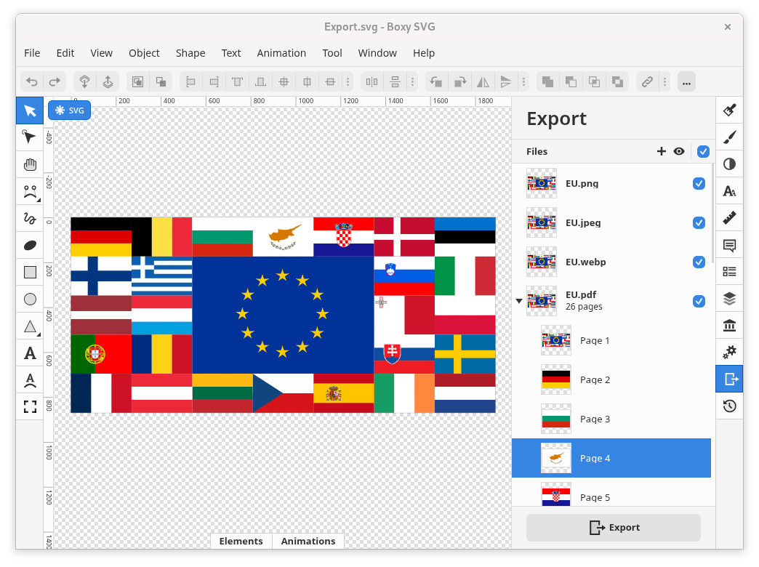Click the Undo arrow in toolbar
759x567 pixels.
32,82
